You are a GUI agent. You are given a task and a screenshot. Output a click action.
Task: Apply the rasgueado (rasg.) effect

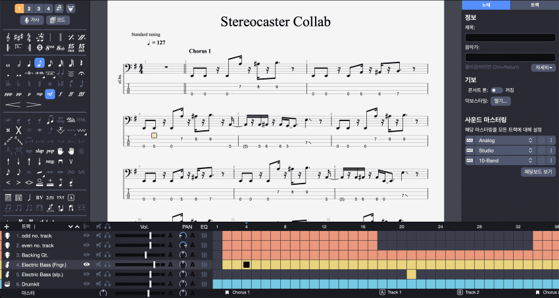click(50, 161)
